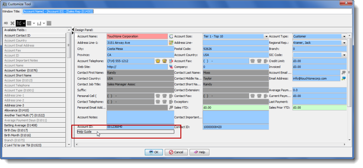Click the bar chart toolbar icon
This screenshot has height=168, width=363.
(39, 23)
